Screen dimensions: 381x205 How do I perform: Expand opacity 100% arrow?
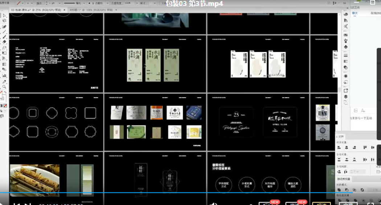pyautogui.click(x=137, y=3)
